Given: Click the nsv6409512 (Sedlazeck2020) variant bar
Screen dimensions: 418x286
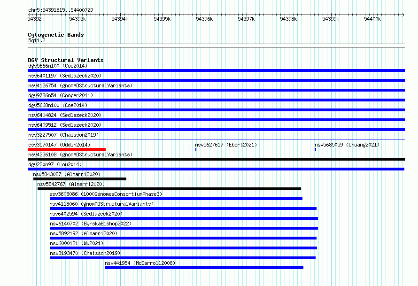Looking at the screenshot, I should click(x=216, y=130).
